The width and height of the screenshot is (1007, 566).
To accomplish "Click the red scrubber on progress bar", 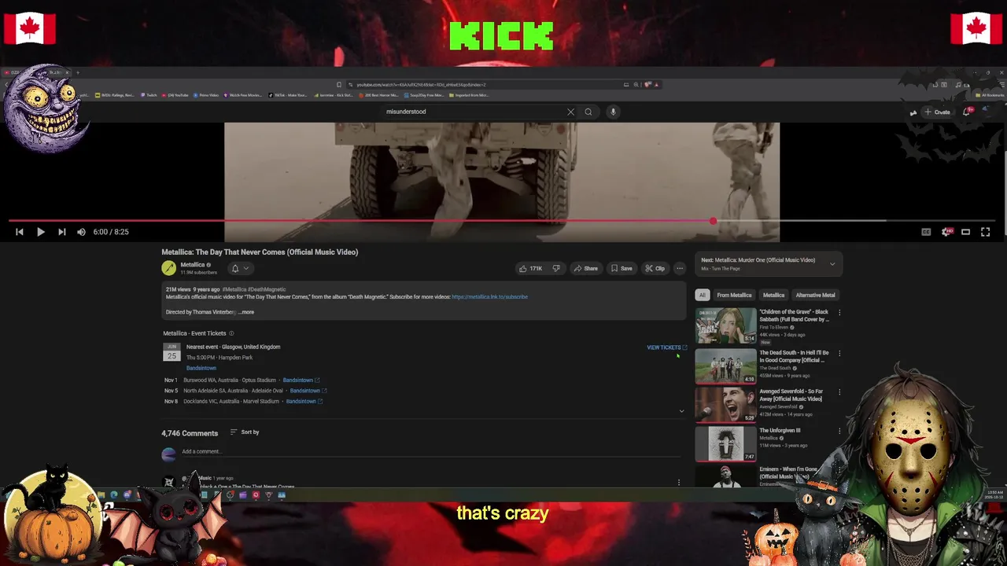I will 713,221.
